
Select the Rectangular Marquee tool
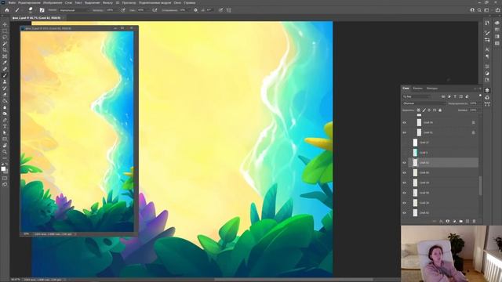(x=5, y=31)
